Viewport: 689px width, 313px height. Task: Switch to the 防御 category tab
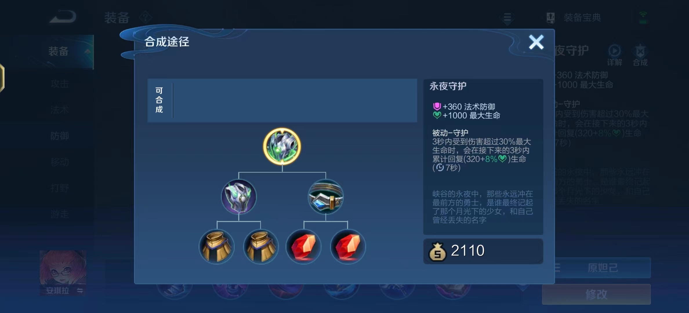(60, 136)
